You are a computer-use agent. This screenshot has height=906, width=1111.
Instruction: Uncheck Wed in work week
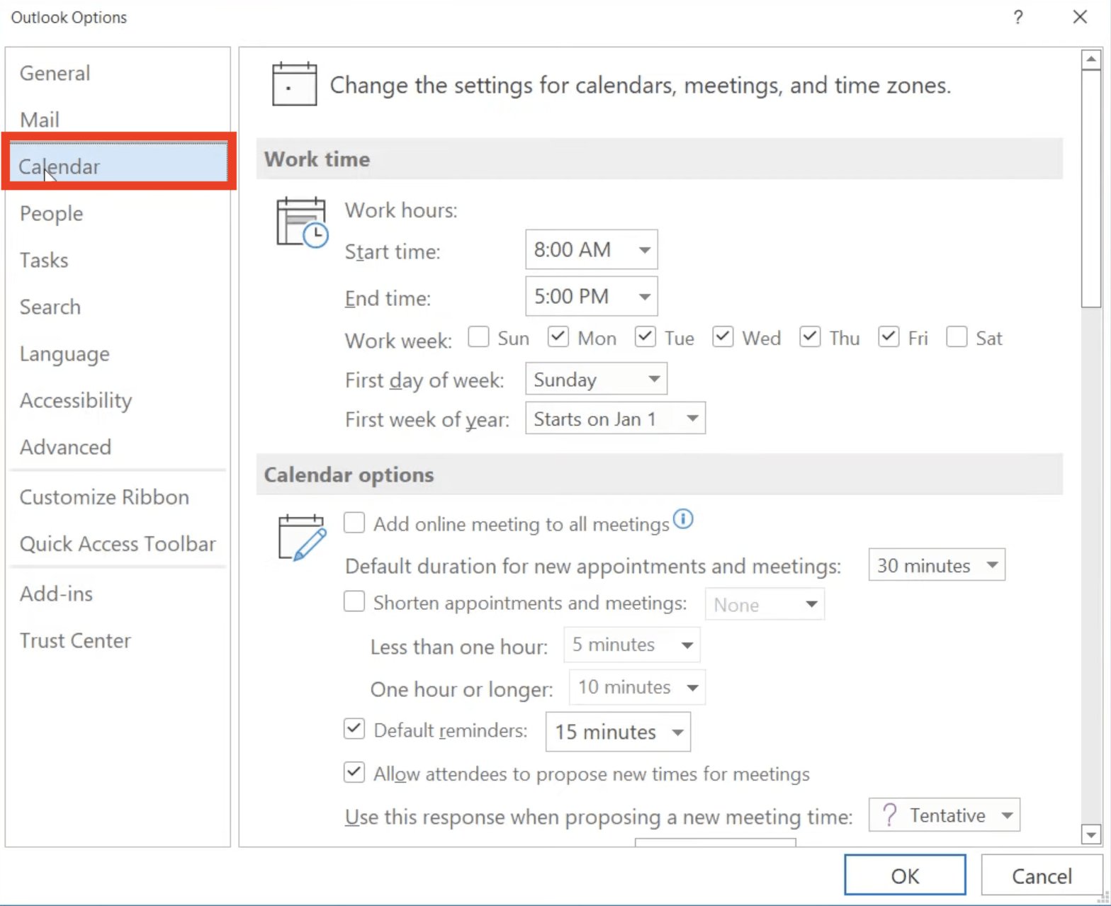[723, 336]
